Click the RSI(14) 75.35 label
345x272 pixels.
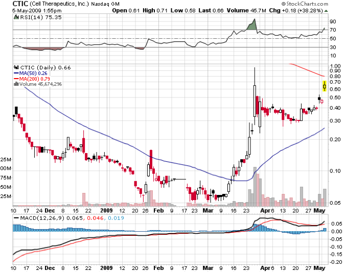(x=41, y=17)
